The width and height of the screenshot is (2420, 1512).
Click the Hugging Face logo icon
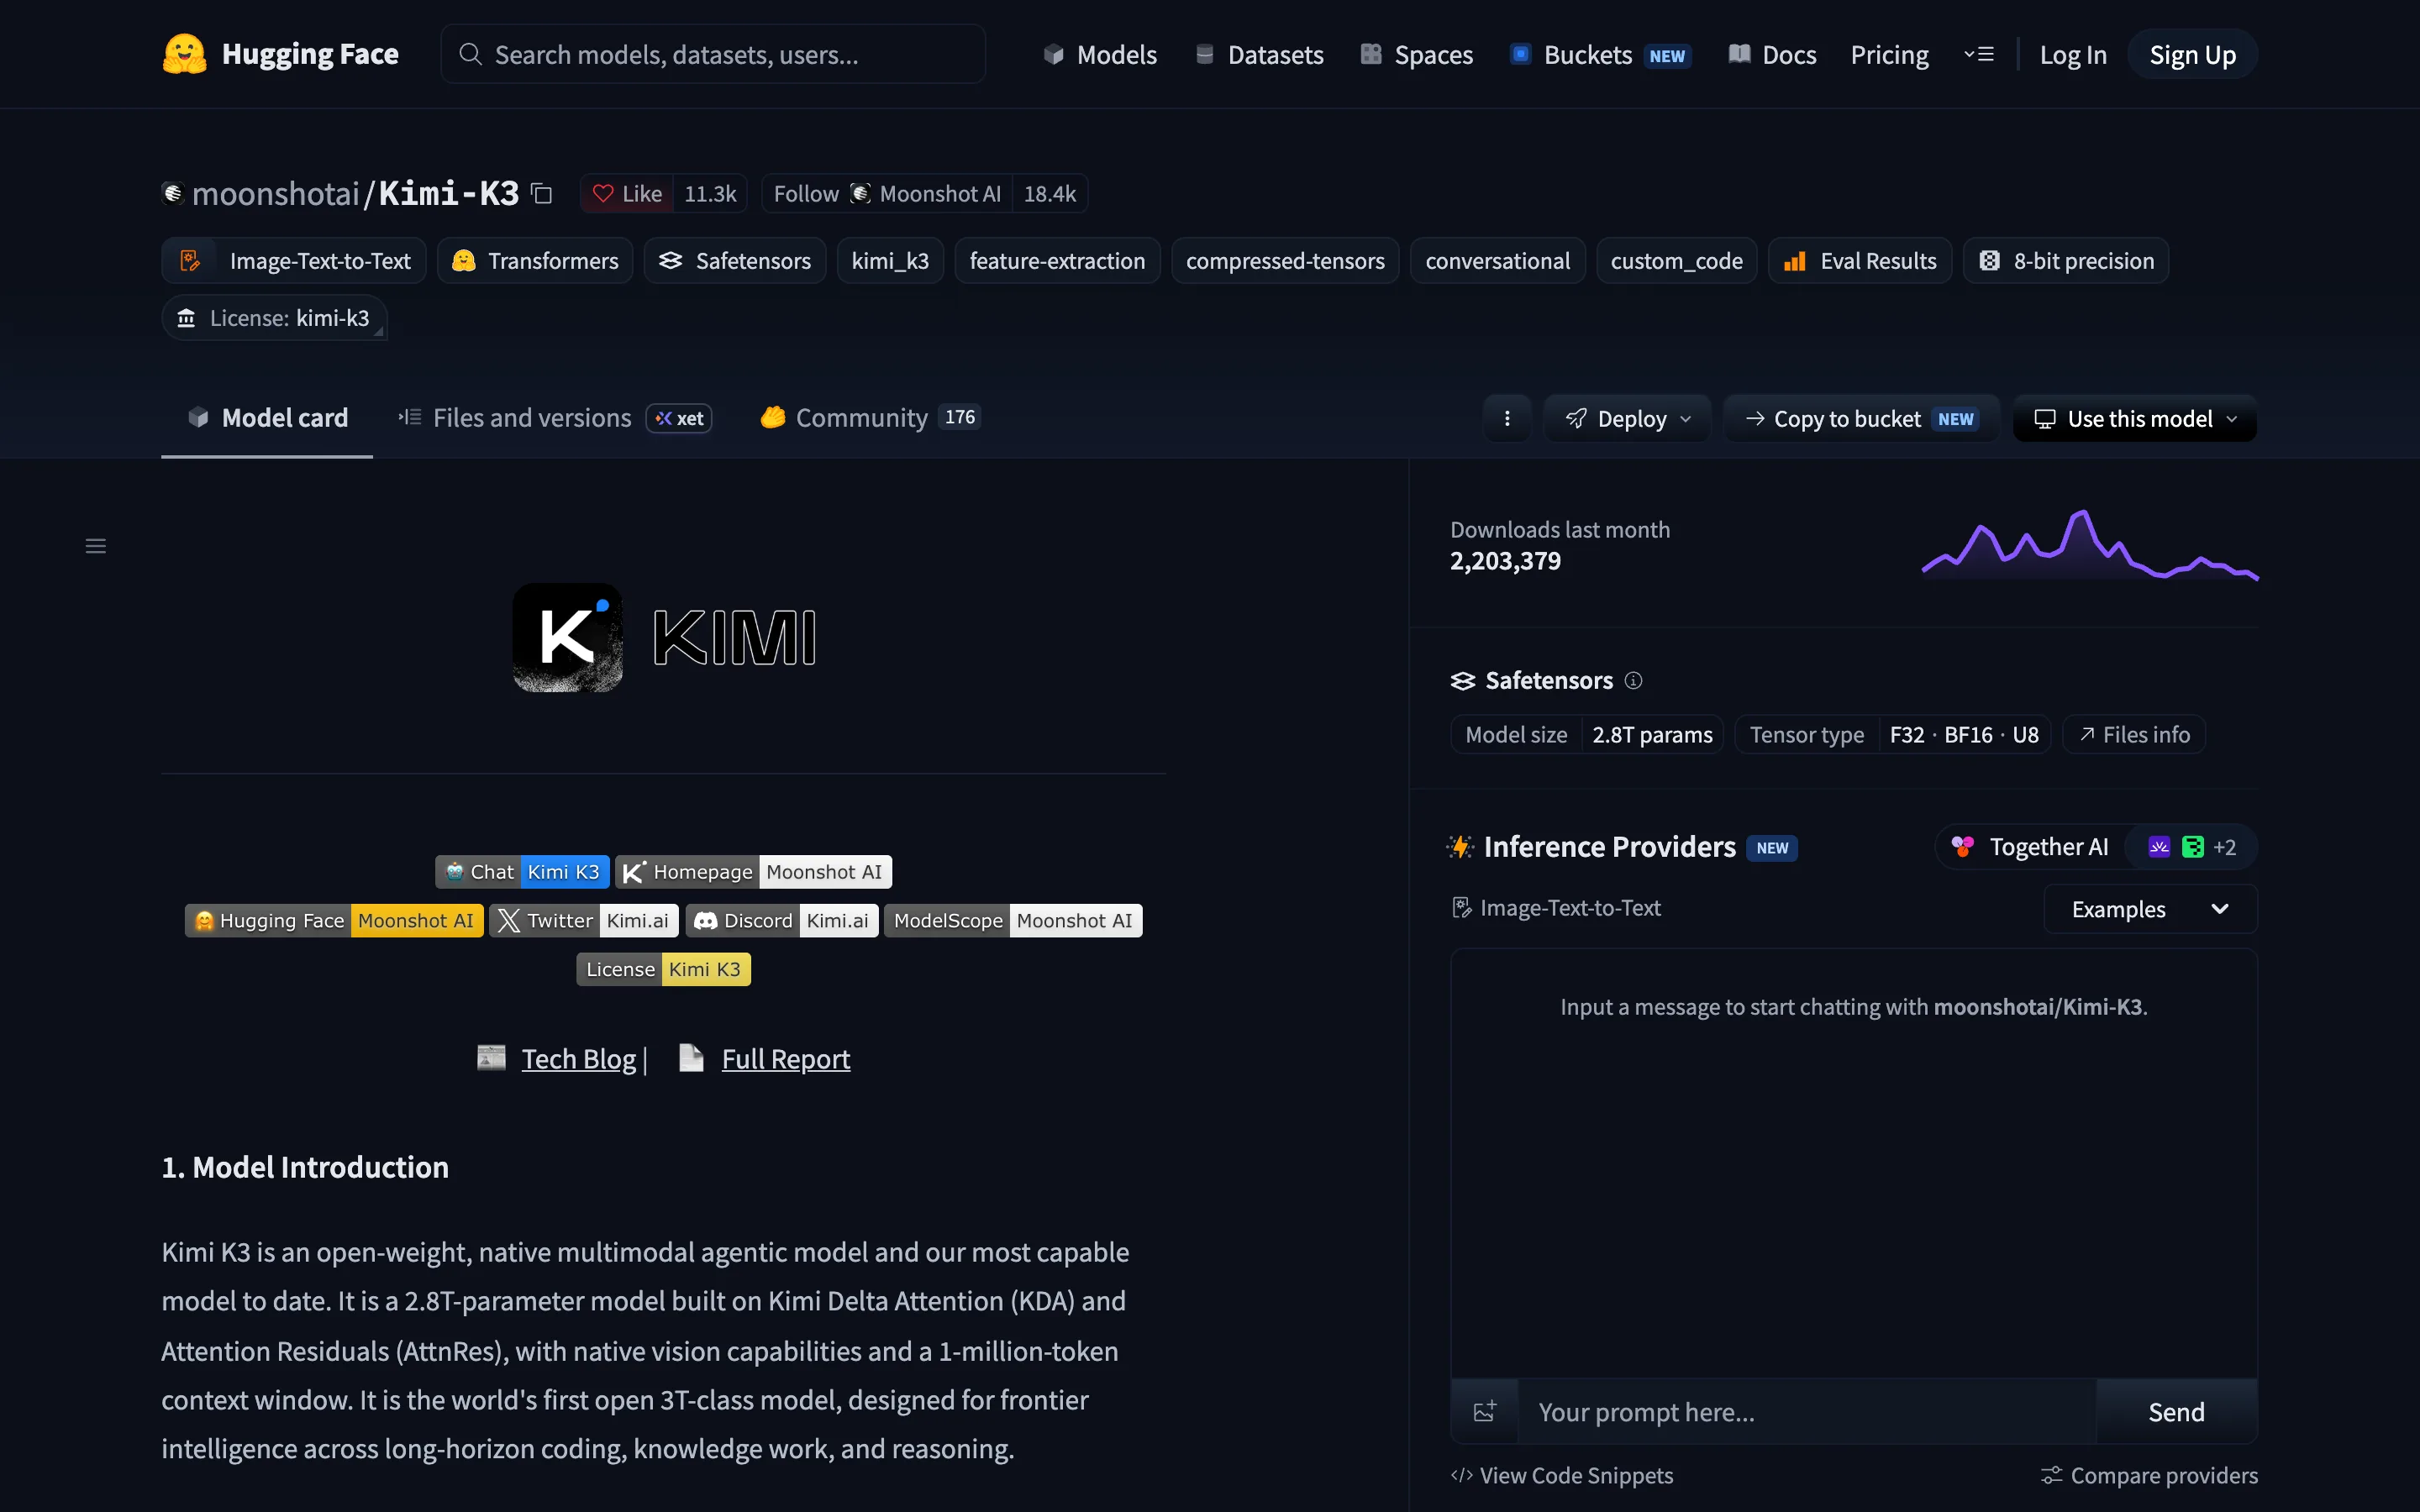click(x=185, y=54)
